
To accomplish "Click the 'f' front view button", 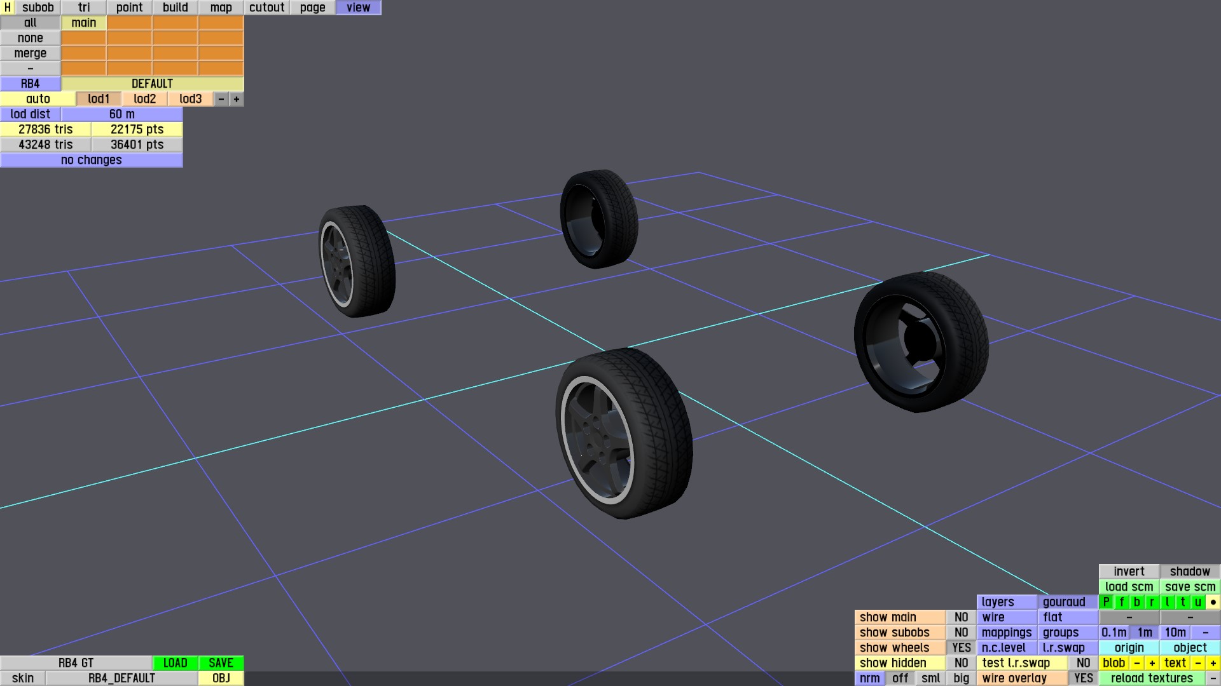I will point(1121,602).
